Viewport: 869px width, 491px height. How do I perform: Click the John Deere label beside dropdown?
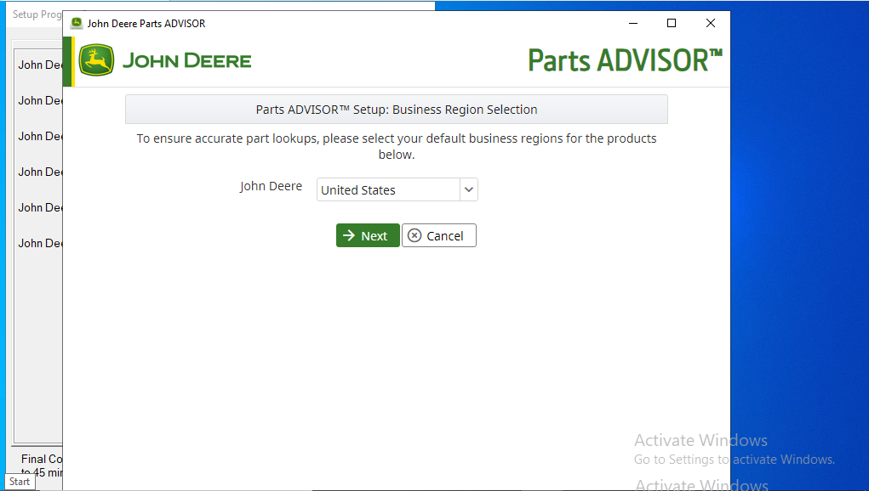pos(271,186)
